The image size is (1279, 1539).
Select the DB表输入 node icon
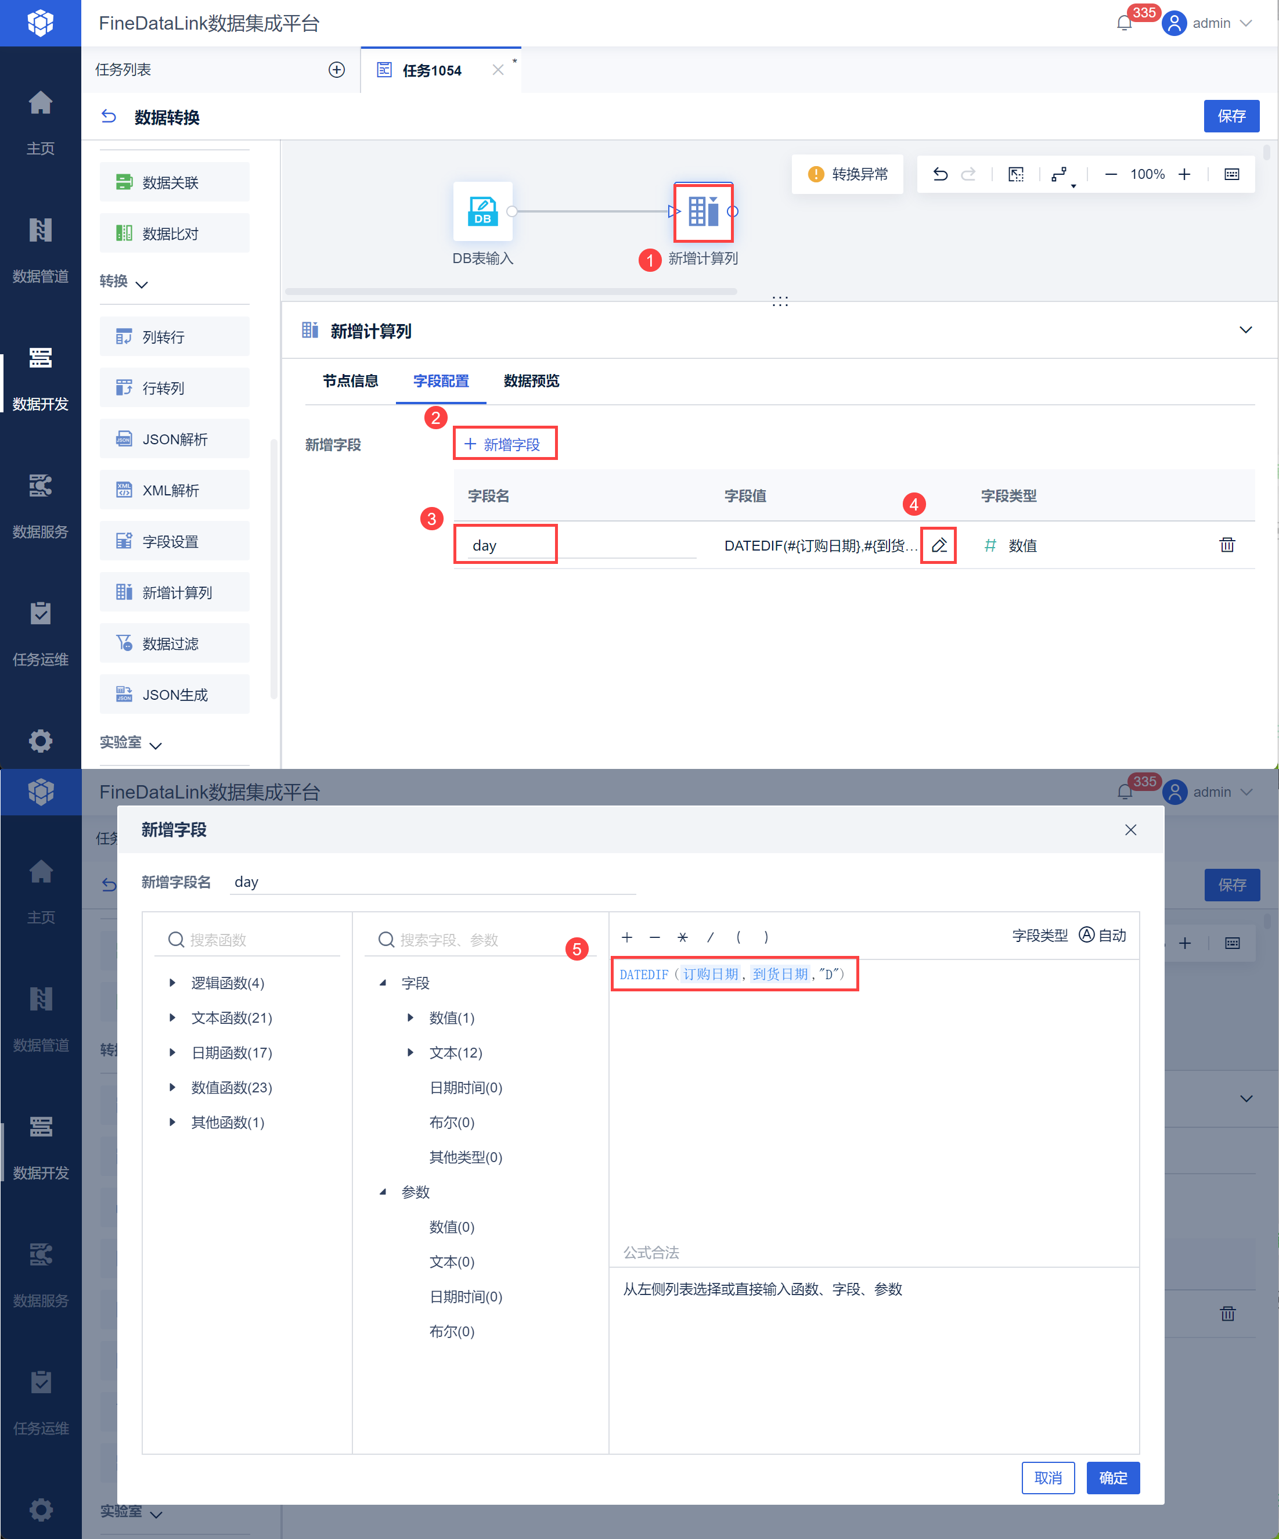pos(482,212)
